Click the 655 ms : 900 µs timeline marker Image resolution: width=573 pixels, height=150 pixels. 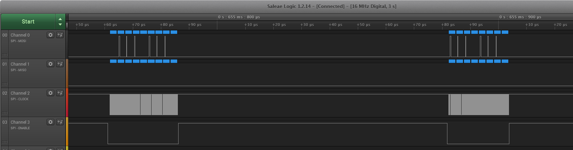tap(520, 17)
